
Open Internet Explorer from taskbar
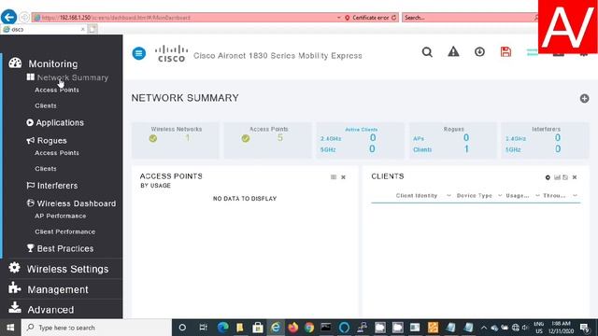[276, 328]
